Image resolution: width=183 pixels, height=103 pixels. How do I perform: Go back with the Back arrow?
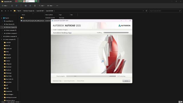[2, 11]
